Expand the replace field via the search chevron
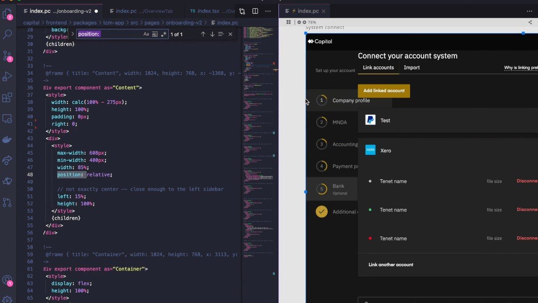The image size is (538, 303). (x=72, y=34)
